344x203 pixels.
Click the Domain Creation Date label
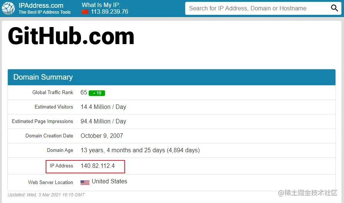pos(49,136)
